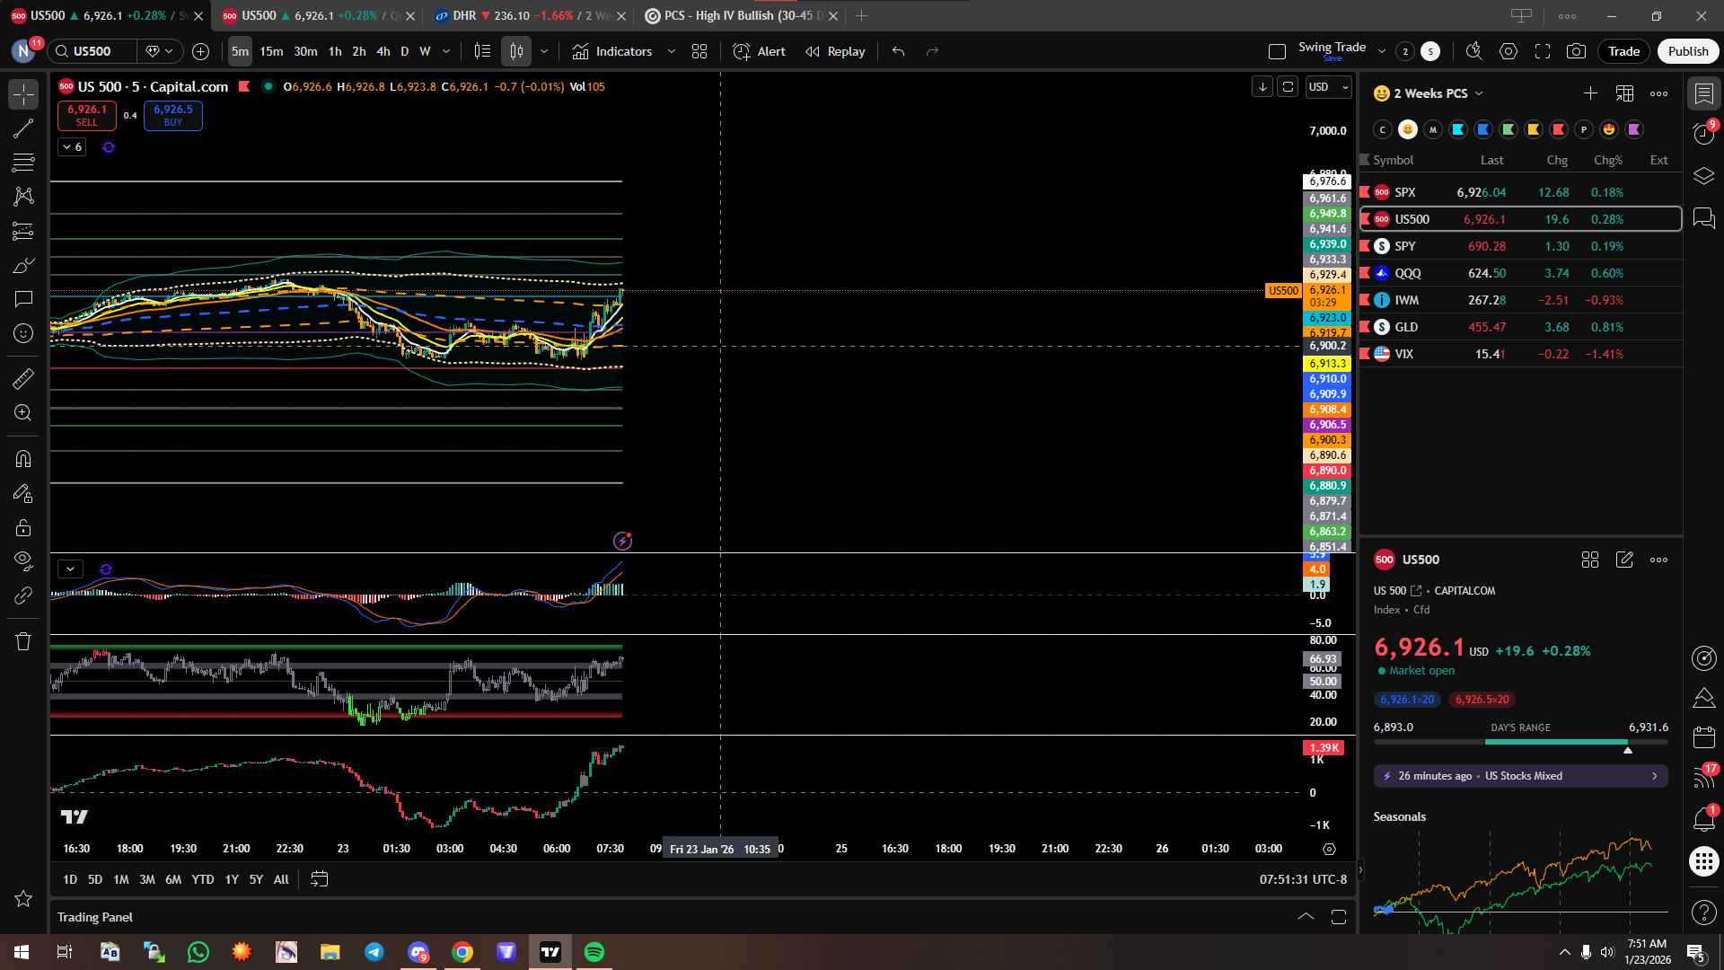Open the Fibonacci retracement tool
Image resolution: width=1724 pixels, height=970 pixels.
click(x=23, y=163)
